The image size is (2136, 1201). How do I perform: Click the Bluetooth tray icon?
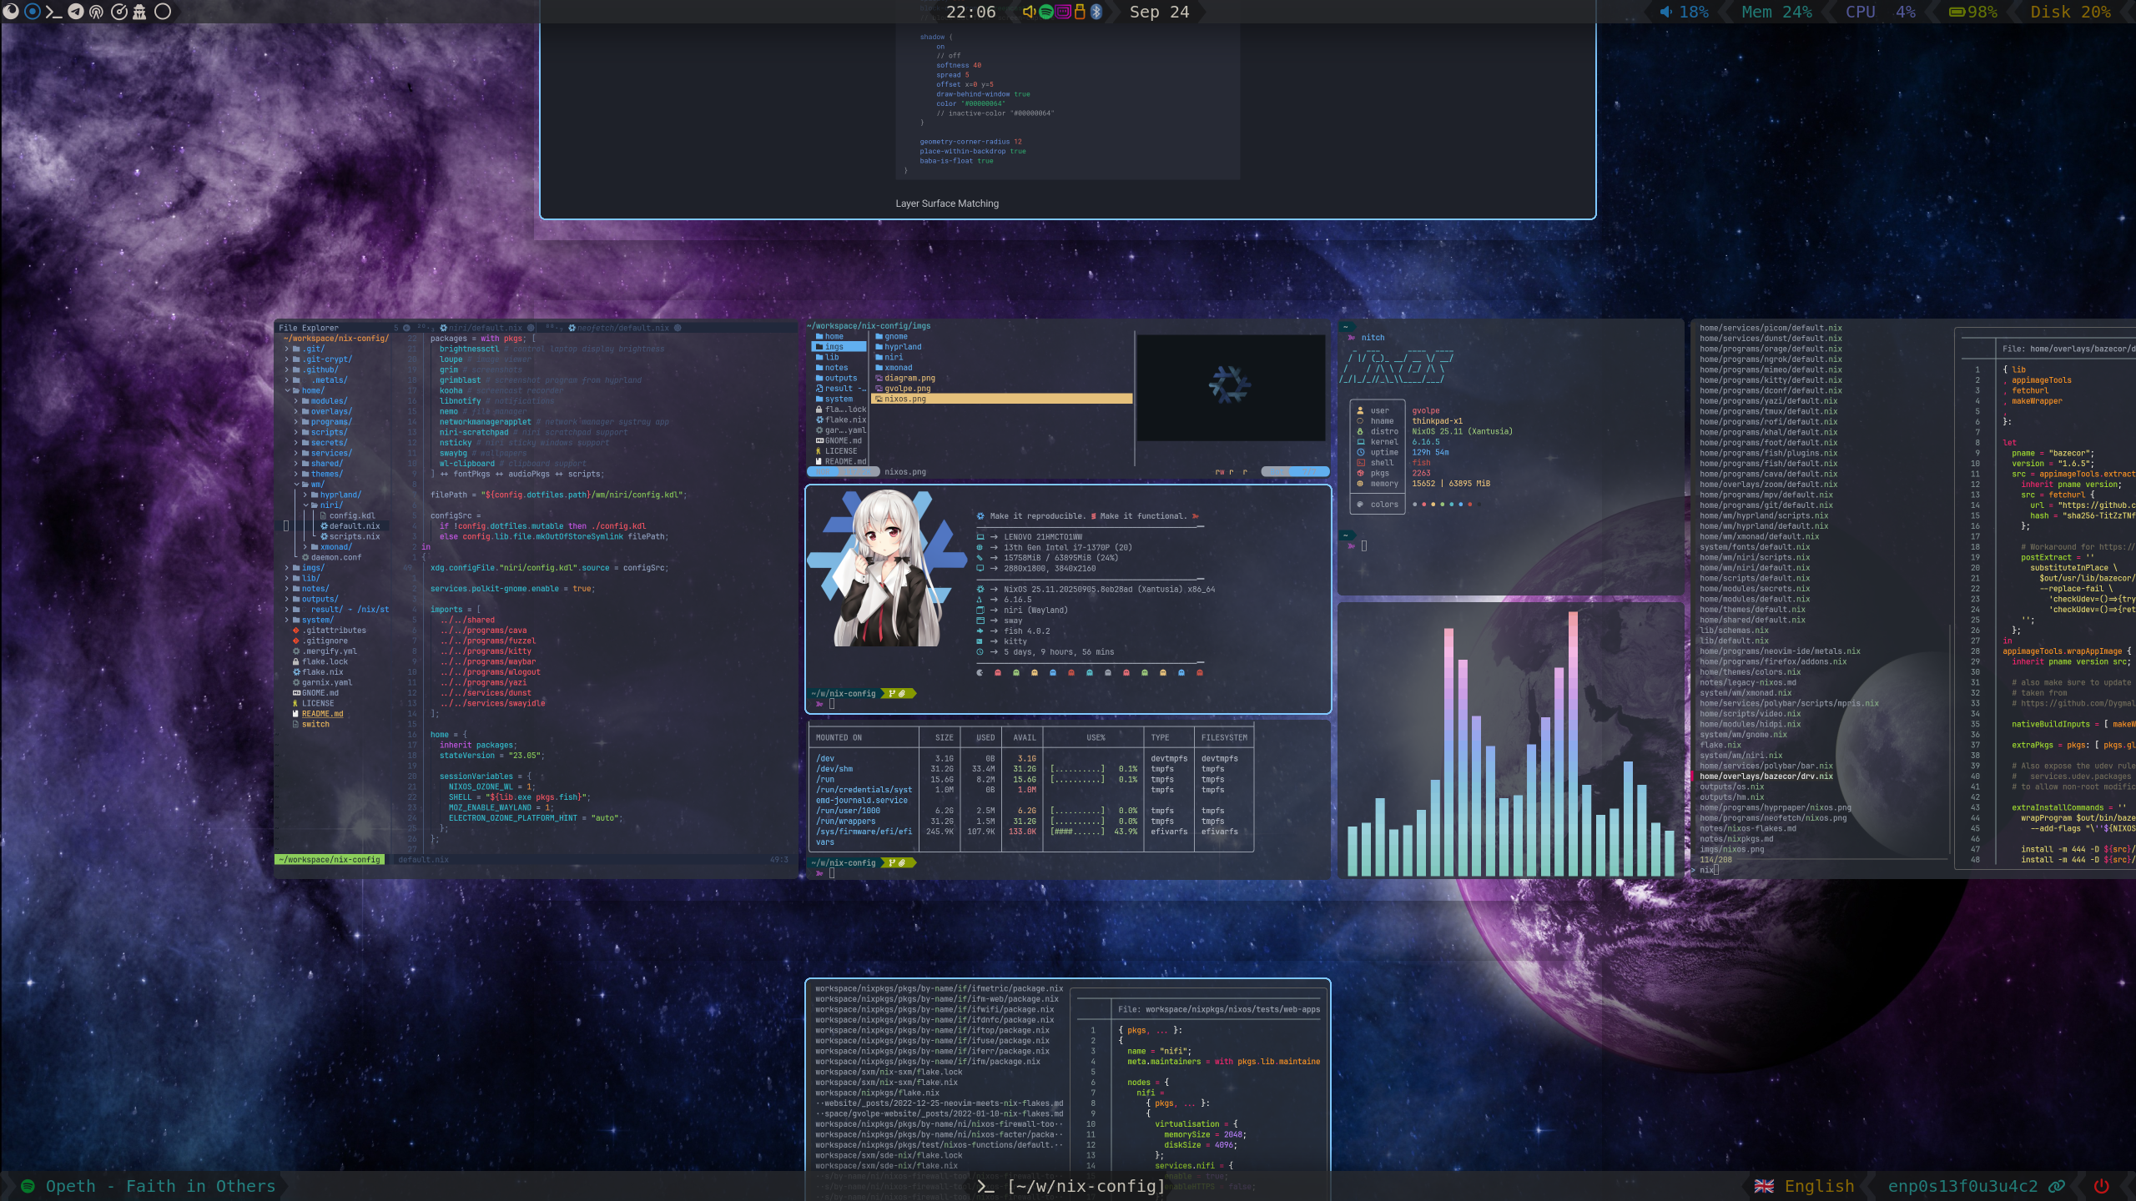click(x=1096, y=12)
